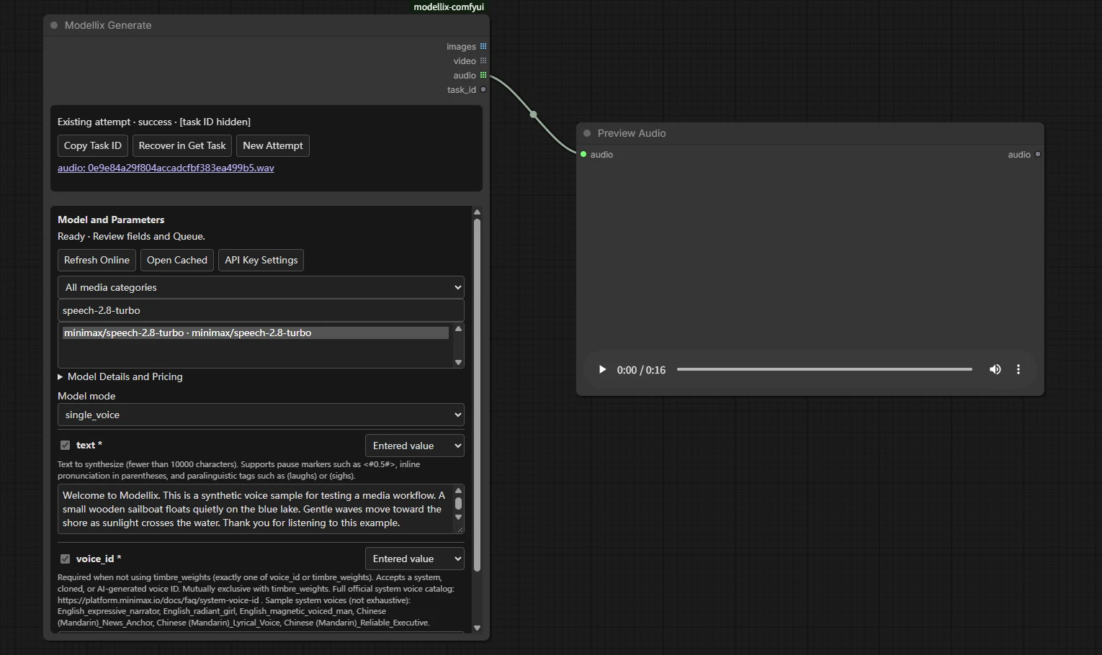Click the parameters panel scrollbar thumb
The height and width of the screenshot is (655, 1102).
coord(477,394)
